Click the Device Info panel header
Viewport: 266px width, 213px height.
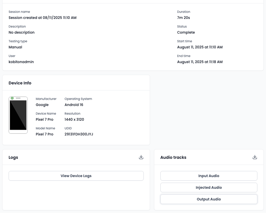tap(20, 83)
